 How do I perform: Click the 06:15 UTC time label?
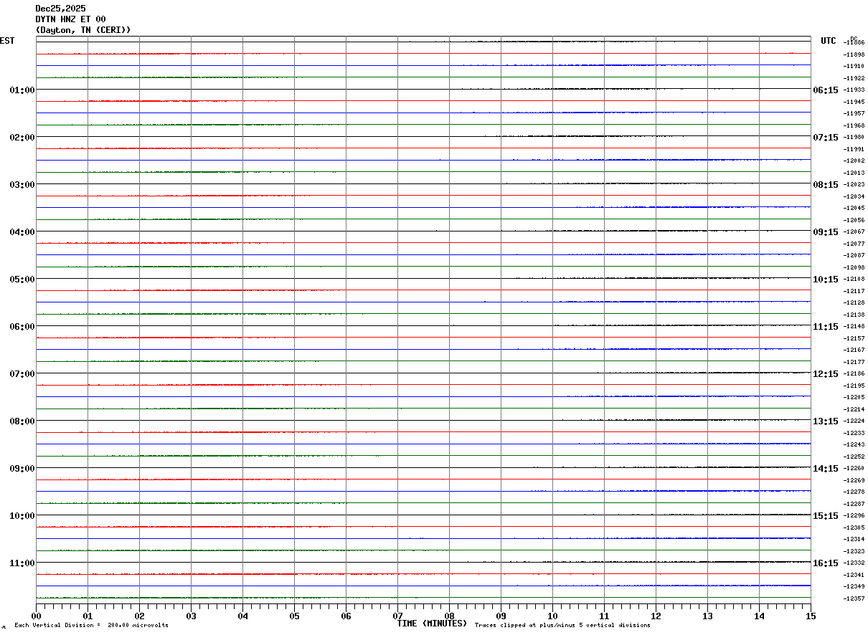pos(826,90)
